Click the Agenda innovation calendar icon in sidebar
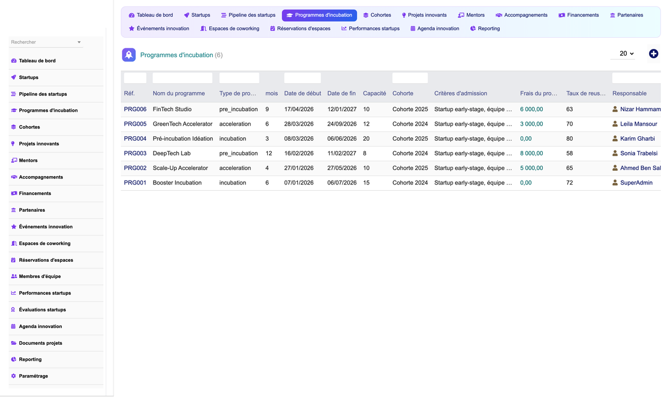 [x=14, y=326]
